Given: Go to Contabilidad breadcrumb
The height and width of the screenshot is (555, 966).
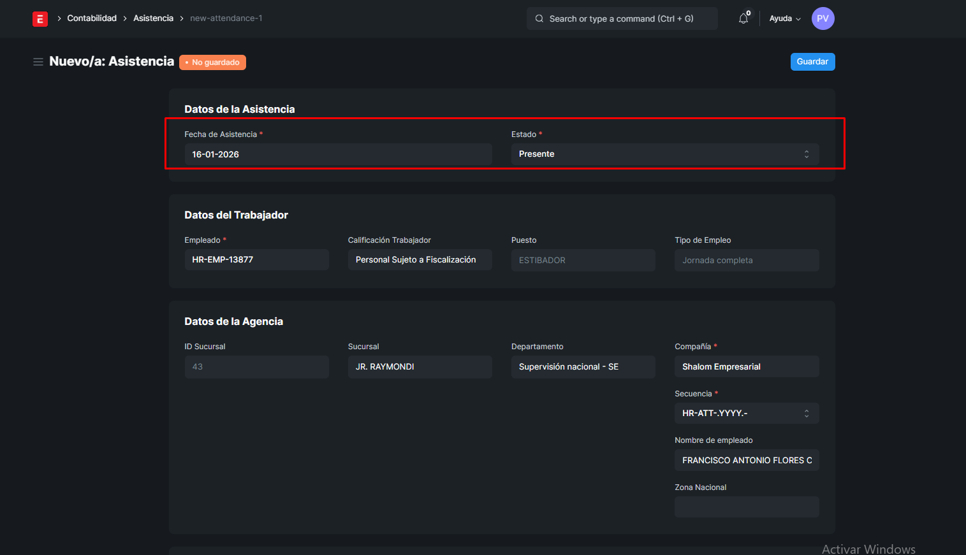Looking at the screenshot, I should (x=92, y=18).
